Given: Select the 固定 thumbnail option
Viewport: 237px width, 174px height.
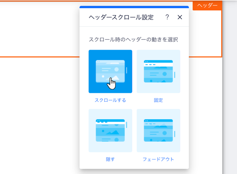Looking at the screenshot, I should click(x=158, y=71).
